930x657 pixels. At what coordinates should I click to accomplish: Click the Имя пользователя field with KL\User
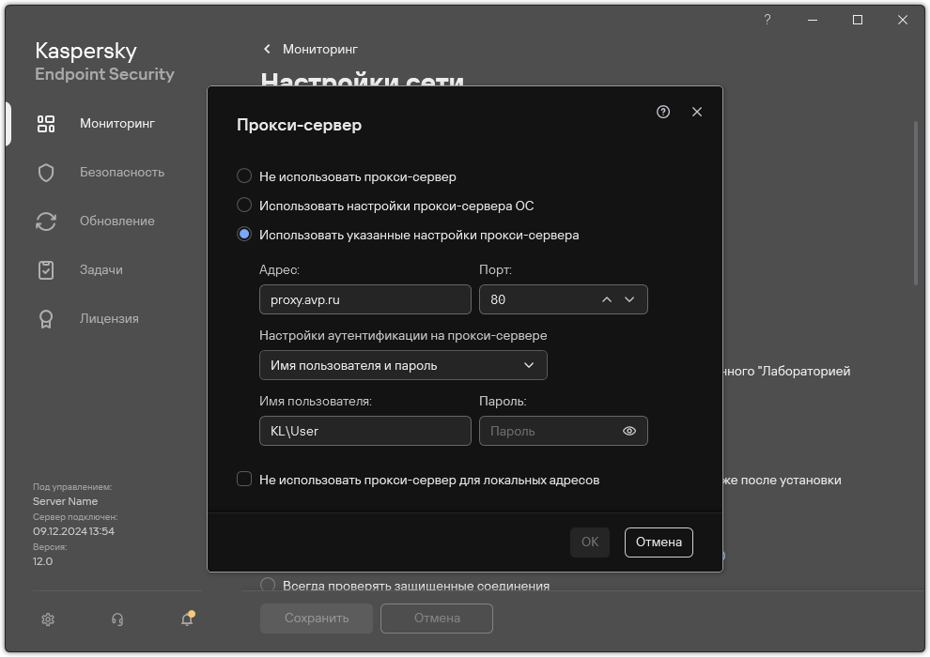click(364, 431)
